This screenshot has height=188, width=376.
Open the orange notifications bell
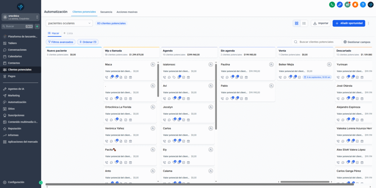pos(355,4)
